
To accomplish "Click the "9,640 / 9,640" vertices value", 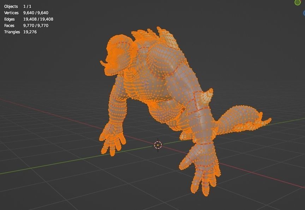I will pyautogui.click(x=36, y=13).
